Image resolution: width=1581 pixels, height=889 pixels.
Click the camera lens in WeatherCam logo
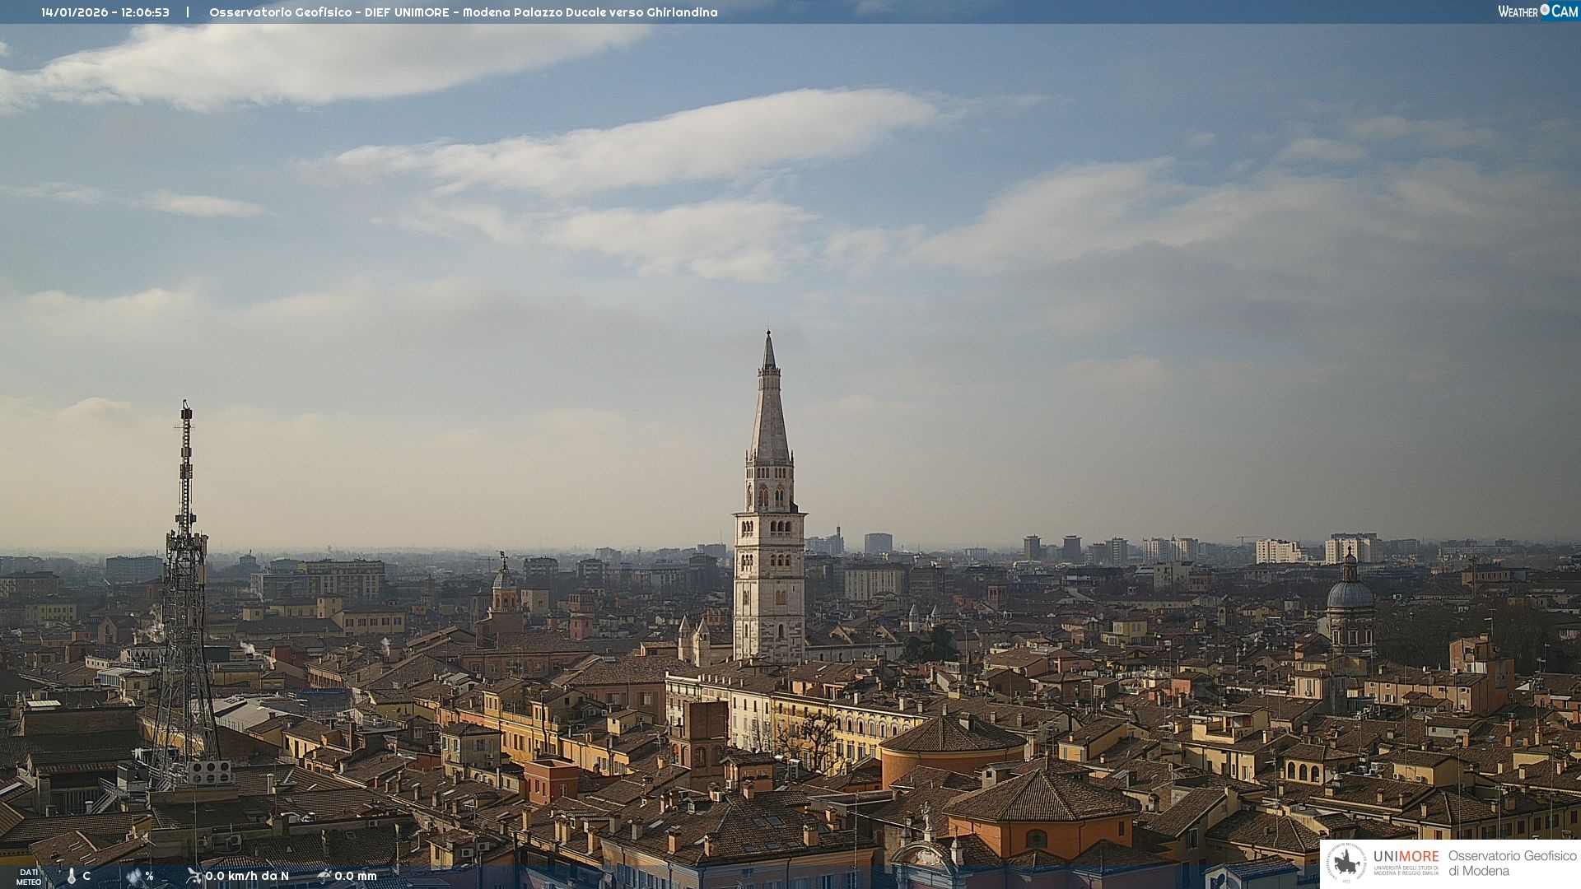point(1545,10)
